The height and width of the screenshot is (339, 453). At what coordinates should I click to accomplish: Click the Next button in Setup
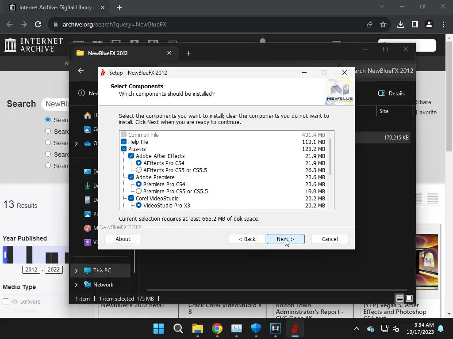pyautogui.click(x=285, y=239)
